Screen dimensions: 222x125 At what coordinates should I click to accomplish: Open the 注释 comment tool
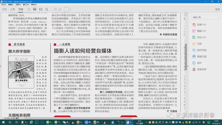coord(197,44)
